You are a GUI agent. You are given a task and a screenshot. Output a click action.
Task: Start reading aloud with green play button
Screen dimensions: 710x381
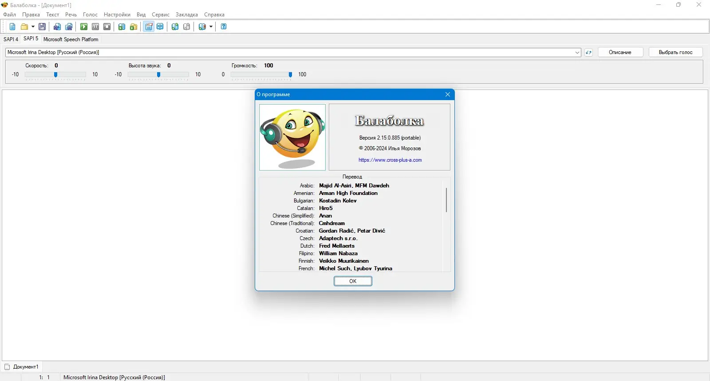point(84,27)
